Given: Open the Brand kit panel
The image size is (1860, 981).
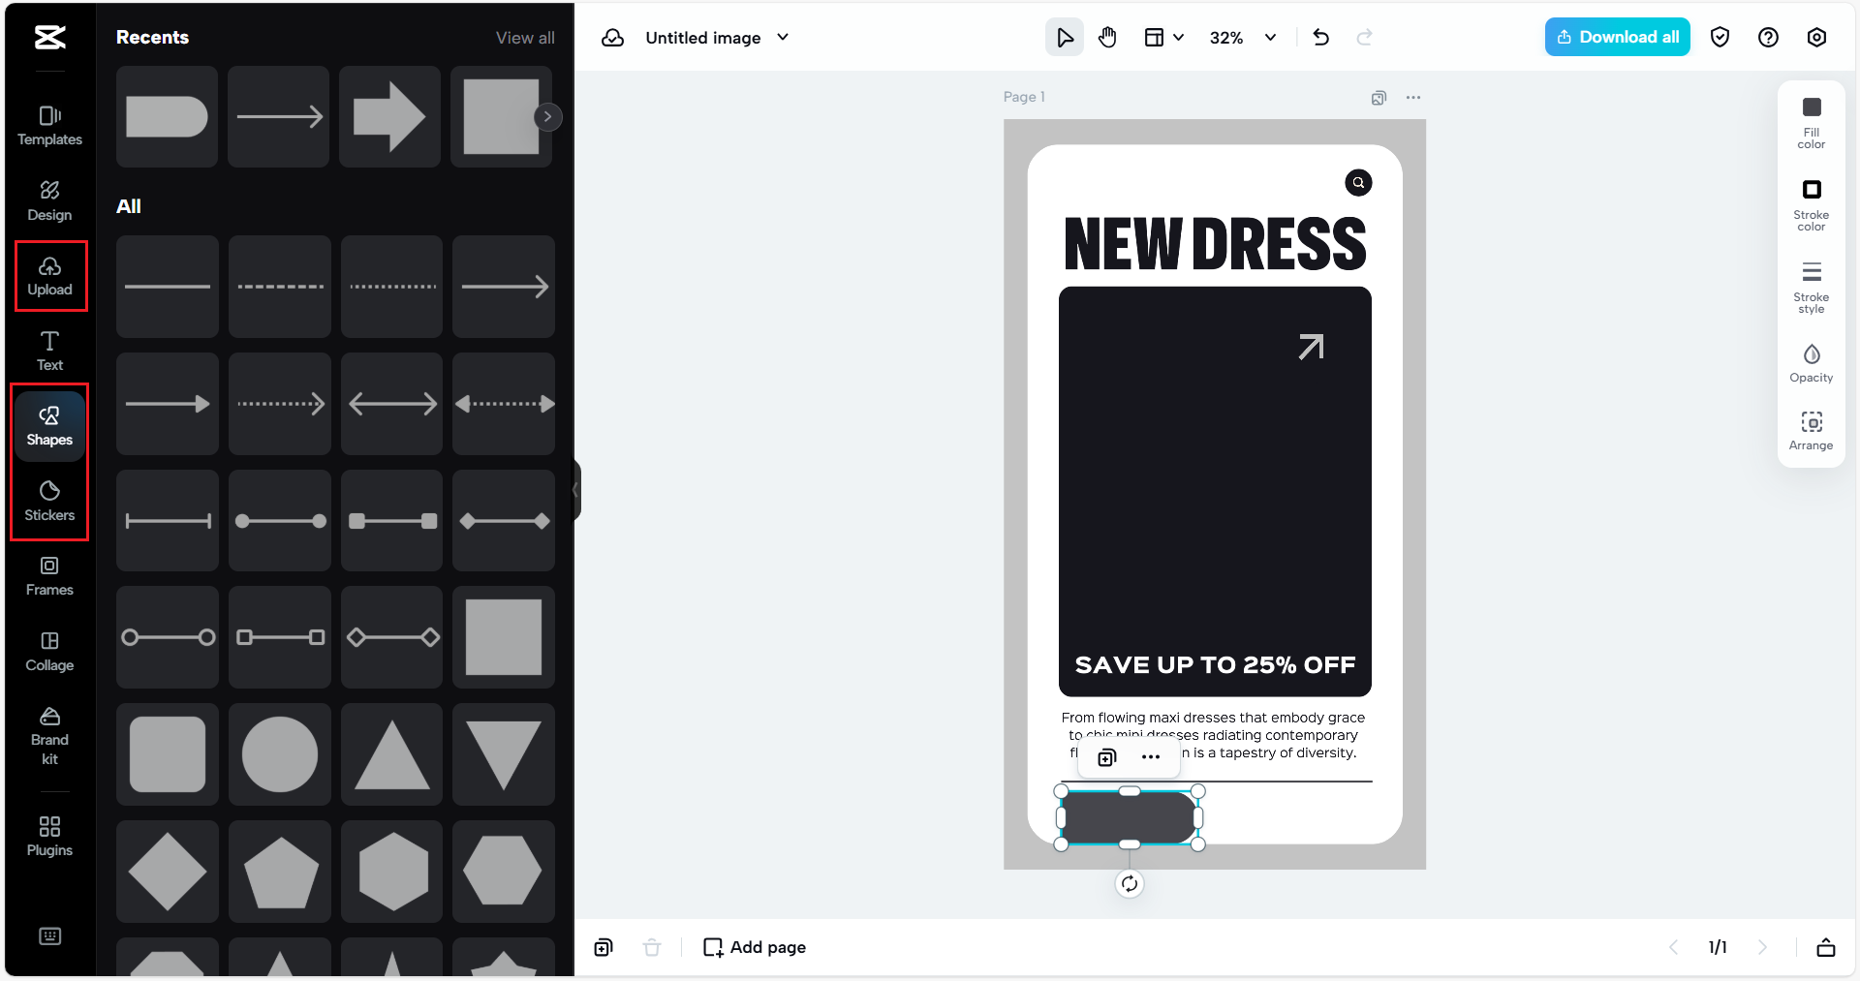Looking at the screenshot, I should point(49,736).
